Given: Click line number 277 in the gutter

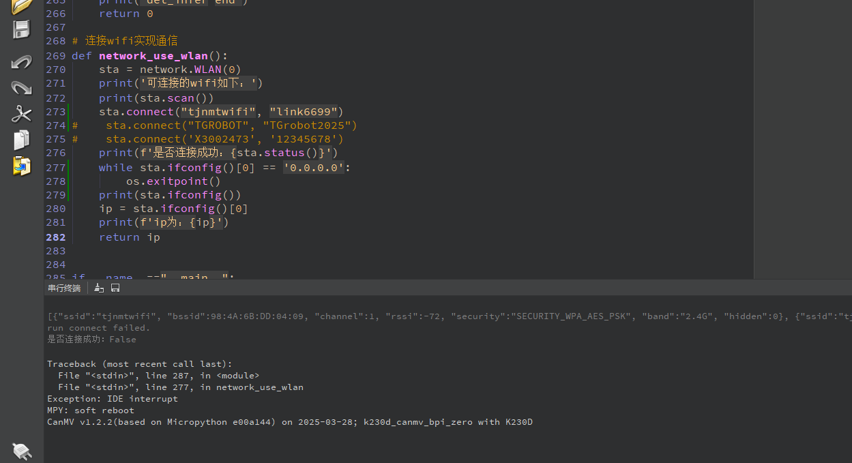Looking at the screenshot, I should click(x=55, y=168).
